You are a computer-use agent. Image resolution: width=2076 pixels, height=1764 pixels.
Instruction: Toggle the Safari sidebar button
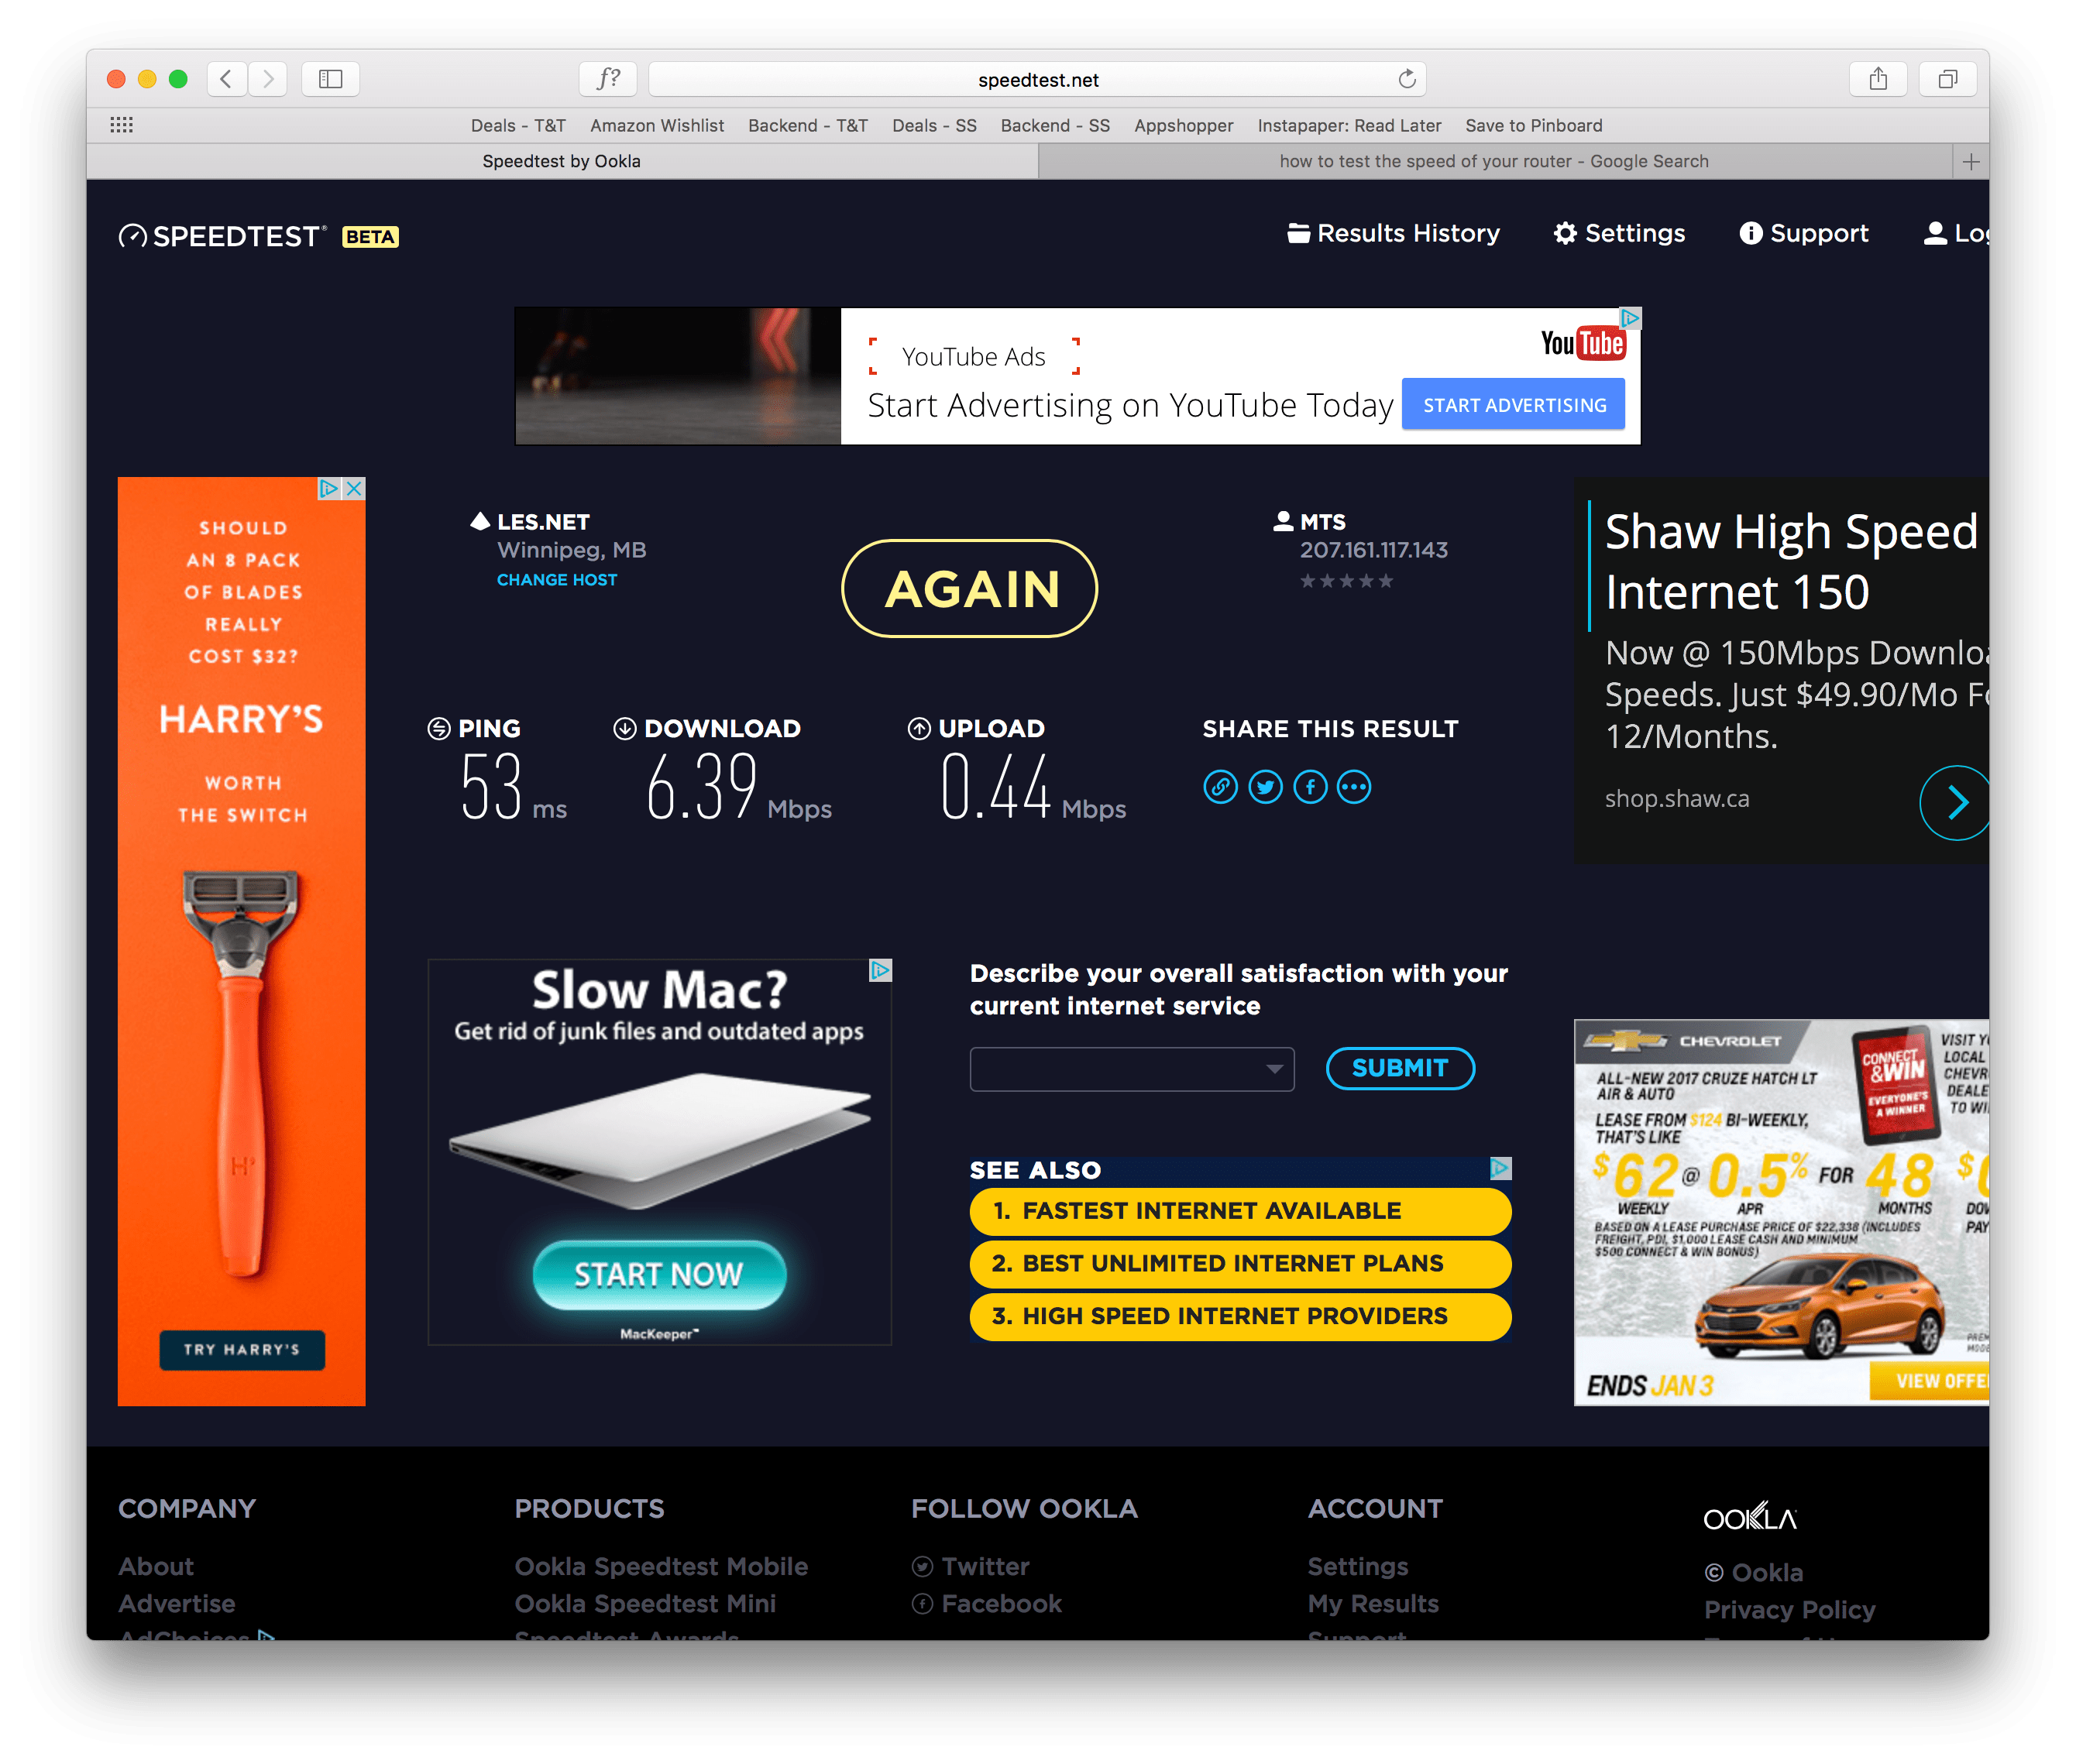tap(330, 79)
